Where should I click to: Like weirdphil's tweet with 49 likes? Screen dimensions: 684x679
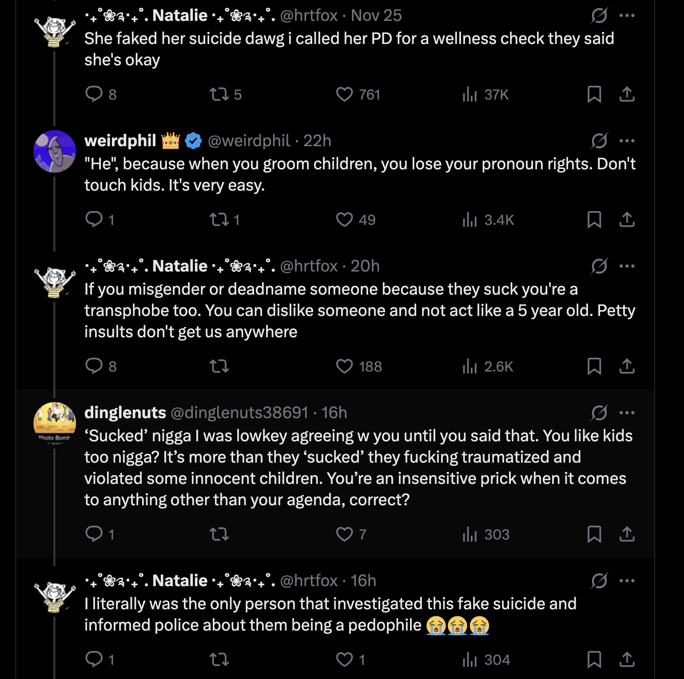[x=345, y=220]
